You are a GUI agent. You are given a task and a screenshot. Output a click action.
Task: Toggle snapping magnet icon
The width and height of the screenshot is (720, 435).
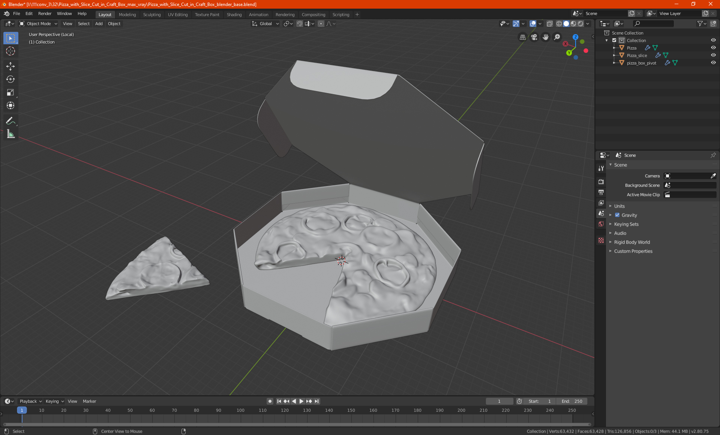[300, 24]
